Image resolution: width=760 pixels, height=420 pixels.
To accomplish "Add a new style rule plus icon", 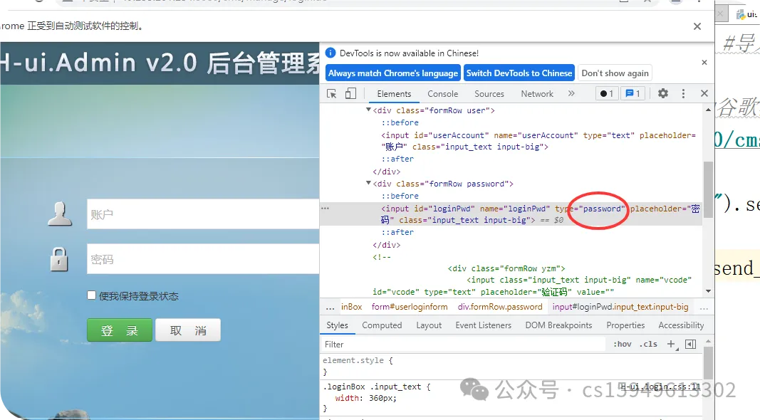I will coord(671,344).
